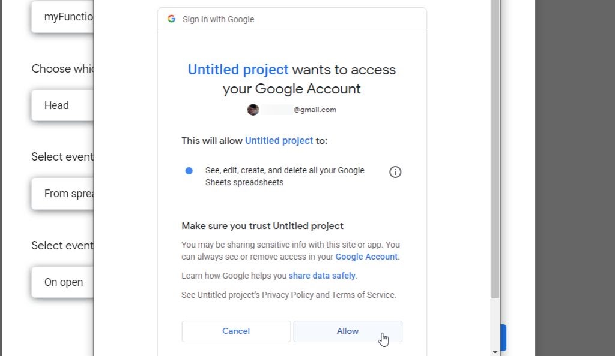Image resolution: width=615 pixels, height=356 pixels.
Task: Click the vertical scrollbar thumb
Action: pyautogui.click(x=495, y=150)
